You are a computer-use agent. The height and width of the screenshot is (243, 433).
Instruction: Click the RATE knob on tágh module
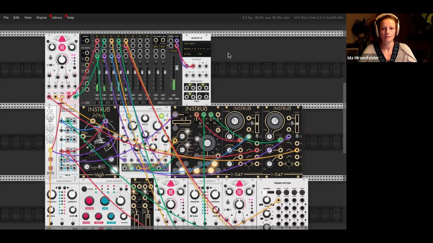[x=87, y=167]
